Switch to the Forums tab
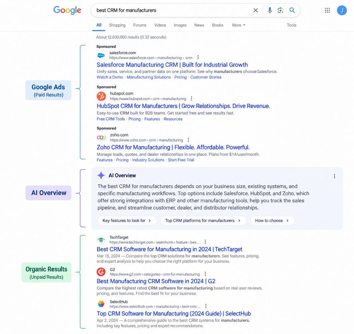Image resolution: width=354 pixels, height=334 pixels. [x=140, y=25]
